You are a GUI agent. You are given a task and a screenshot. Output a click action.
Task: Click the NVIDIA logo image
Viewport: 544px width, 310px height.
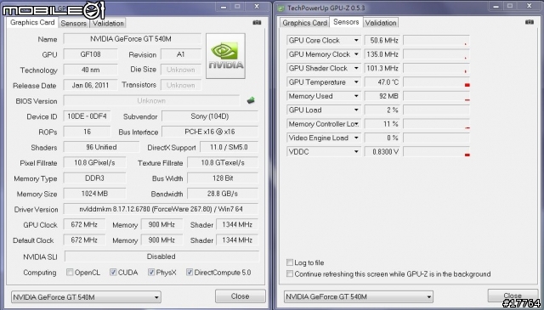pos(225,56)
